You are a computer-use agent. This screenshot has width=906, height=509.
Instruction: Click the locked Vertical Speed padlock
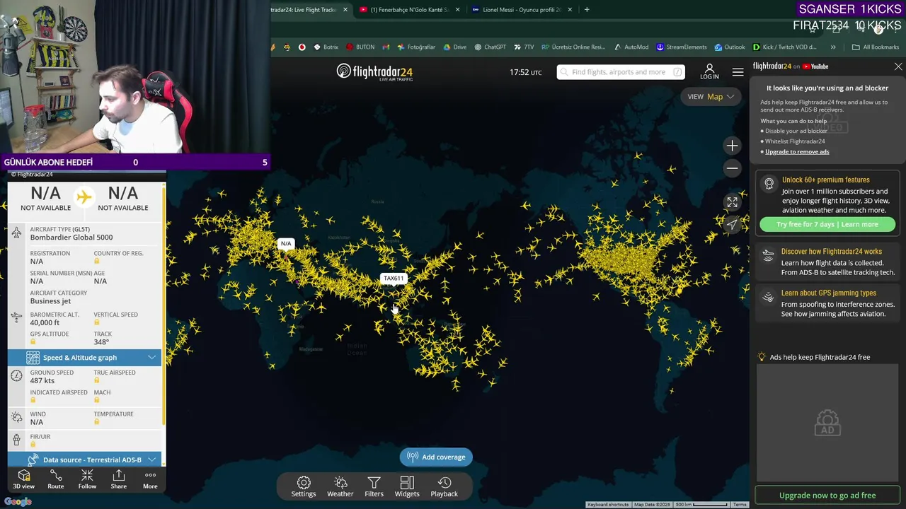click(x=96, y=322)
